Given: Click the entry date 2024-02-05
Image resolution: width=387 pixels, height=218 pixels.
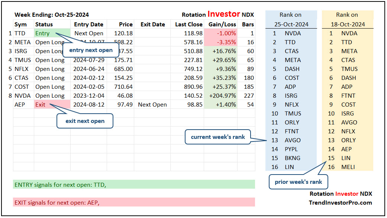Looking at the screenshot, I should pyautogui.click(x=89, y=87).
